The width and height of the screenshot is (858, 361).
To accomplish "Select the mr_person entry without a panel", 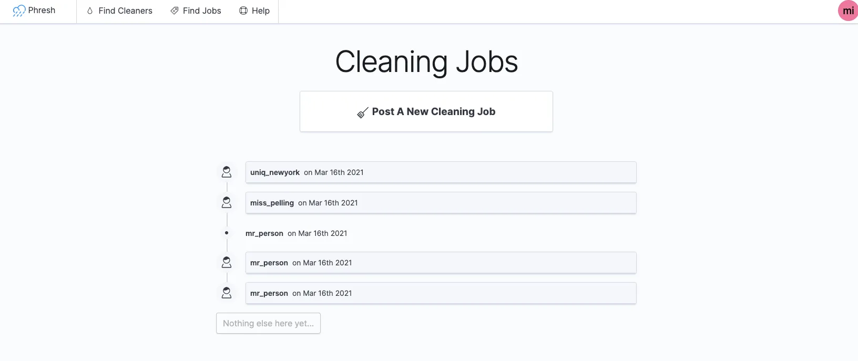I will coord(297,233).
